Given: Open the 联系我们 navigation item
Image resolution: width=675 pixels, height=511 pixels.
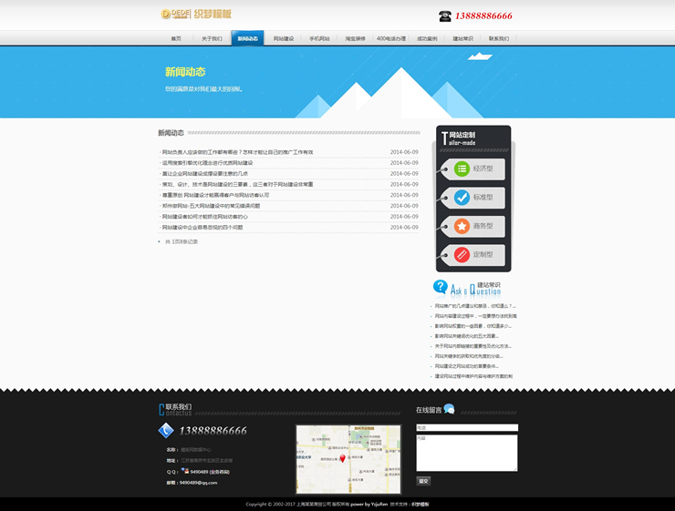Looking at the screenshot, I should (x=499, y=39).
